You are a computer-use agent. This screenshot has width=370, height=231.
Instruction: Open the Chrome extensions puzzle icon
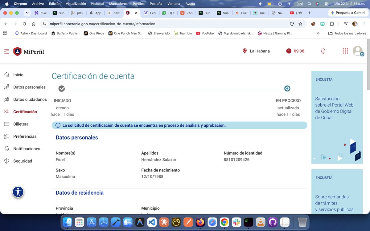332,24
